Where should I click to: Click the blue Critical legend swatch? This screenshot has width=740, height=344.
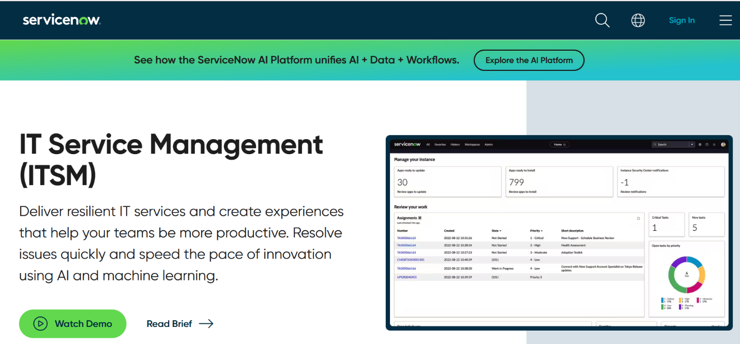[x=662, y=301]
